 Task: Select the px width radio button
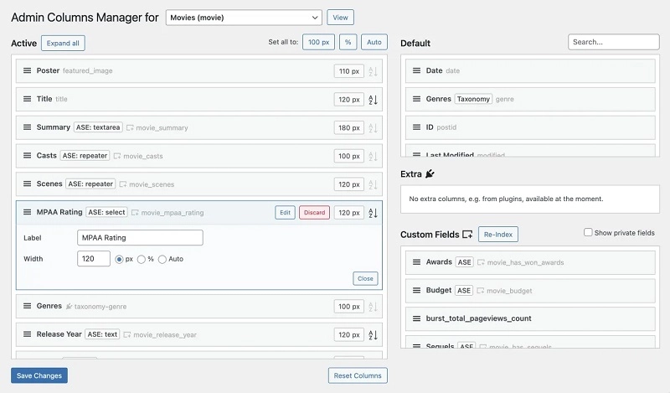point(120,260)
